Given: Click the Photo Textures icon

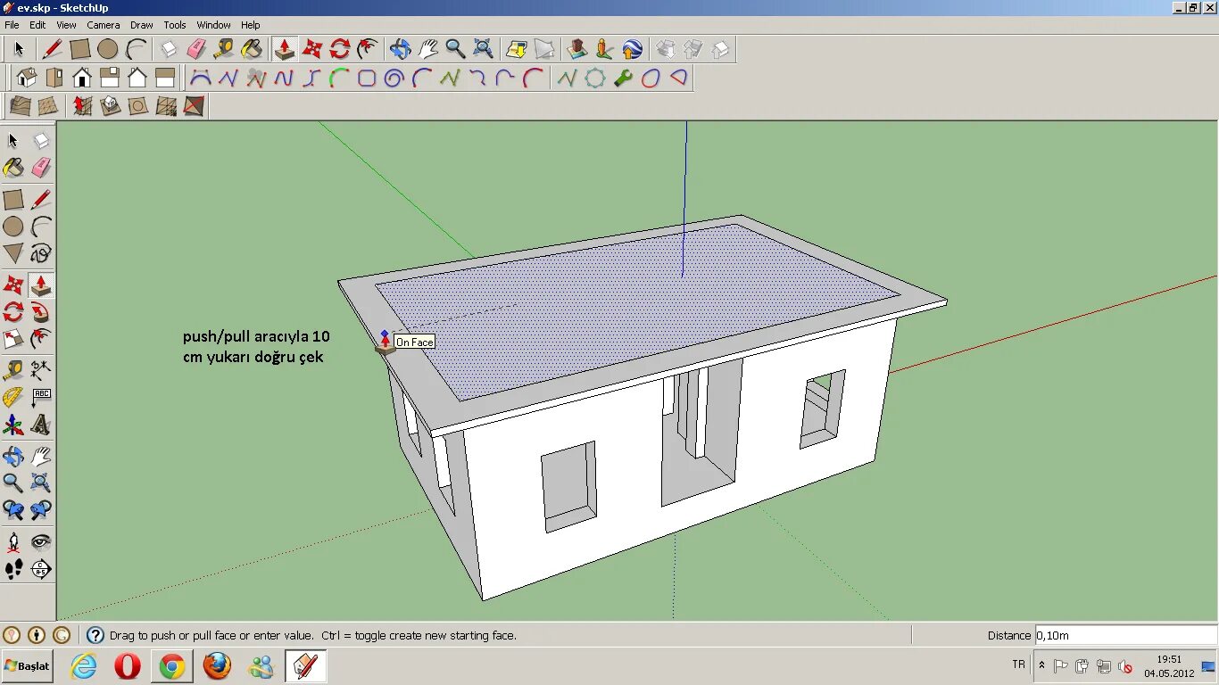Looking at the screenshot, I should [605, 48].
